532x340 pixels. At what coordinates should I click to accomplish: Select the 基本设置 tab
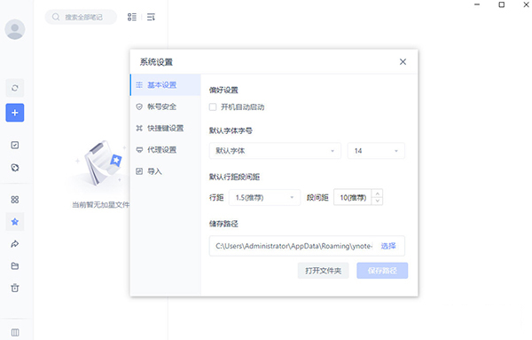[166, 85]
